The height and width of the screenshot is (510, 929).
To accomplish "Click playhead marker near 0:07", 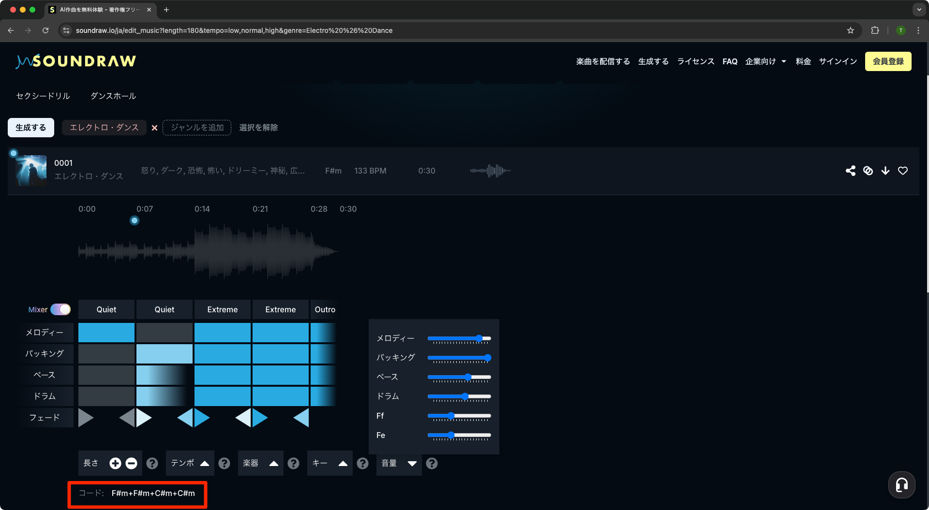I will [135, 220].
